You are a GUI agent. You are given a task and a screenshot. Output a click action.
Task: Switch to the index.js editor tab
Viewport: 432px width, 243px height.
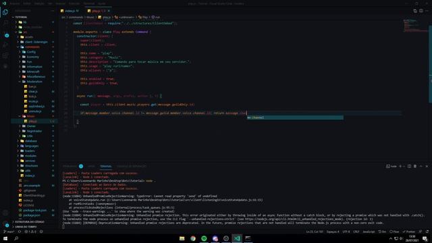pyautogui.click(x=70, y=11)
